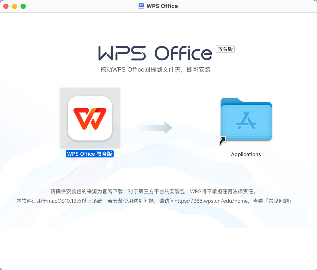This screenshot has height=270, width=317.
Task: Click the Applications folder label
Action: click(246, 154)
